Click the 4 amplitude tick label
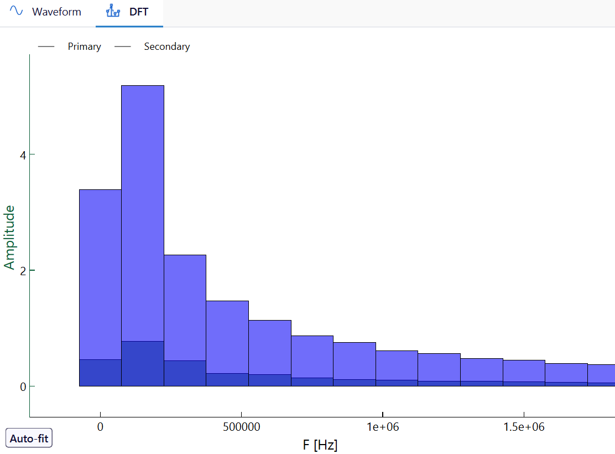This screenshot has height=454, width=615. [x=23, y=156]
